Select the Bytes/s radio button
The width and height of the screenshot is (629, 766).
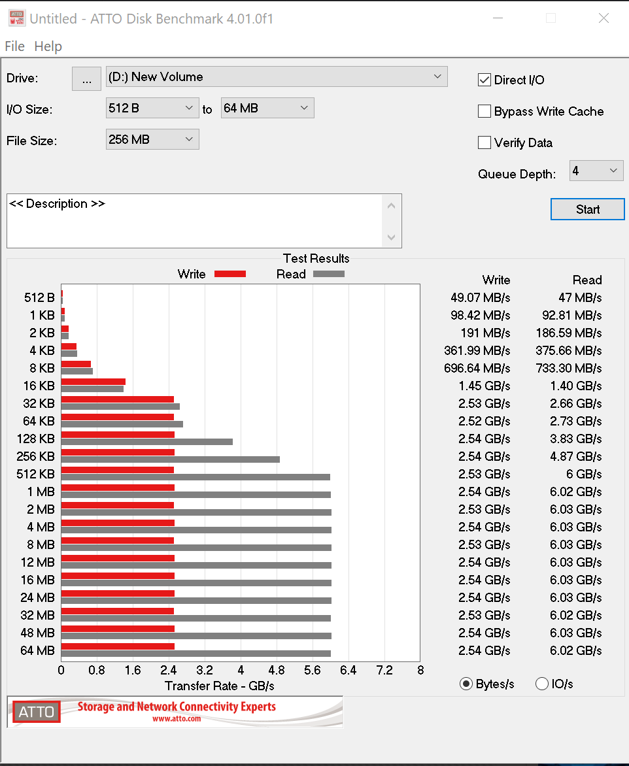click(x=466, y=684)
